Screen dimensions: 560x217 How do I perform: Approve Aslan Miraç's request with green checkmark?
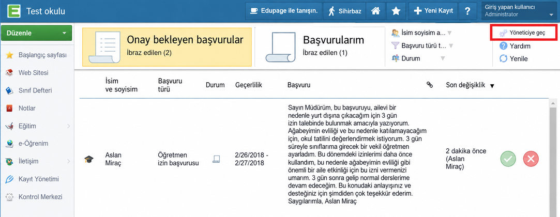click(508, 159)
